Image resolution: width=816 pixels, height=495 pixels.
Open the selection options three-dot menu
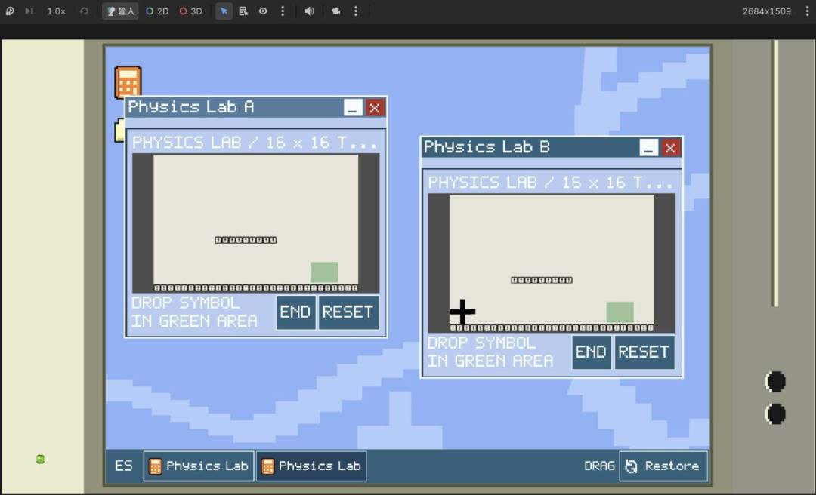coord(283,11)
